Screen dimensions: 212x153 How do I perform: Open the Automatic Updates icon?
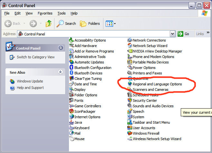(71, 62)
